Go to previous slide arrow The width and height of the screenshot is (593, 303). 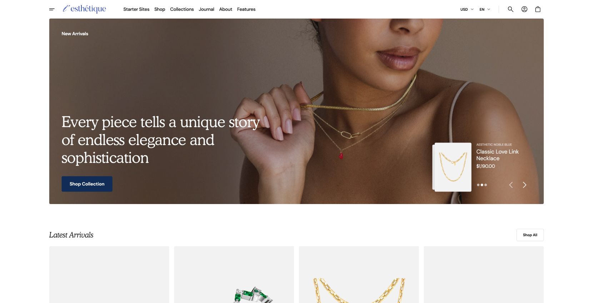(511, 185)
